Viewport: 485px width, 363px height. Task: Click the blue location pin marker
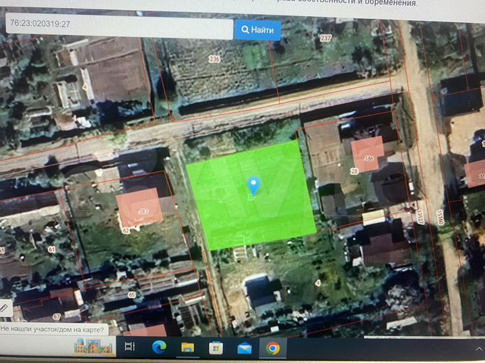coord(254,186)
